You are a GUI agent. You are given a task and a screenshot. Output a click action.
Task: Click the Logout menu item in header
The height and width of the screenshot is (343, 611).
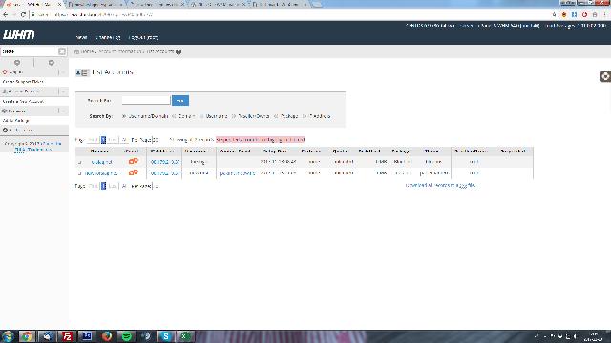point(143,38)
